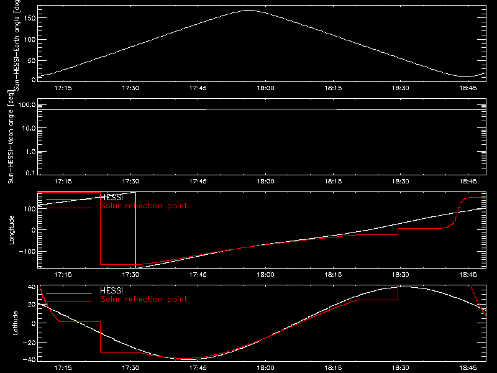Screen dimensions: 497x373
Task: Select 18:00 on the Earth angle time axis
Action: pos(265,88)
